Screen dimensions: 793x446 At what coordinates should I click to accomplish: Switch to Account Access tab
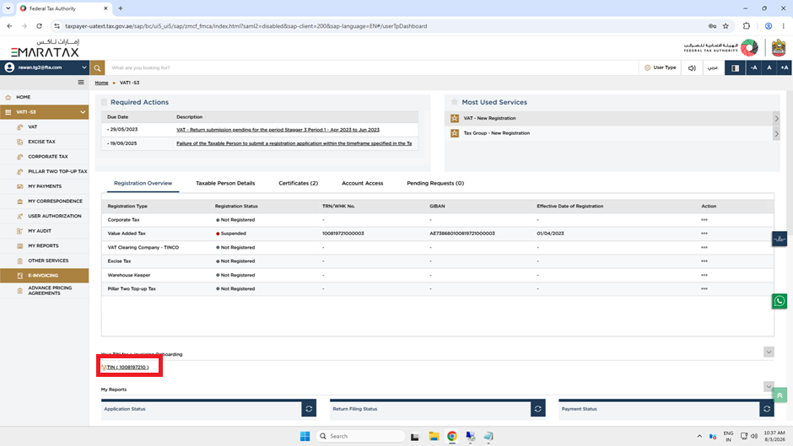click(x=363, y=183)
